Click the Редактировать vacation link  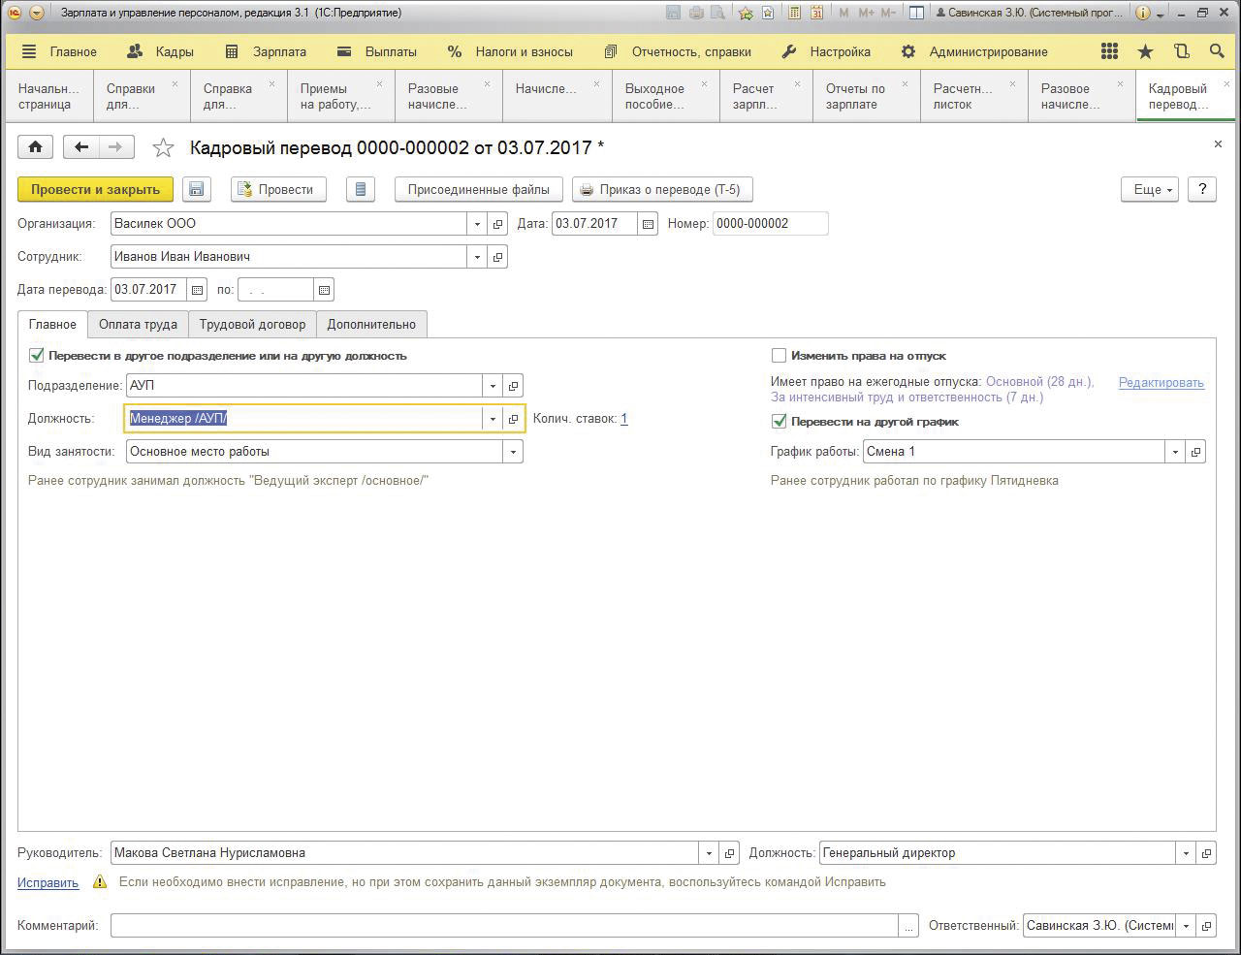1161,383
